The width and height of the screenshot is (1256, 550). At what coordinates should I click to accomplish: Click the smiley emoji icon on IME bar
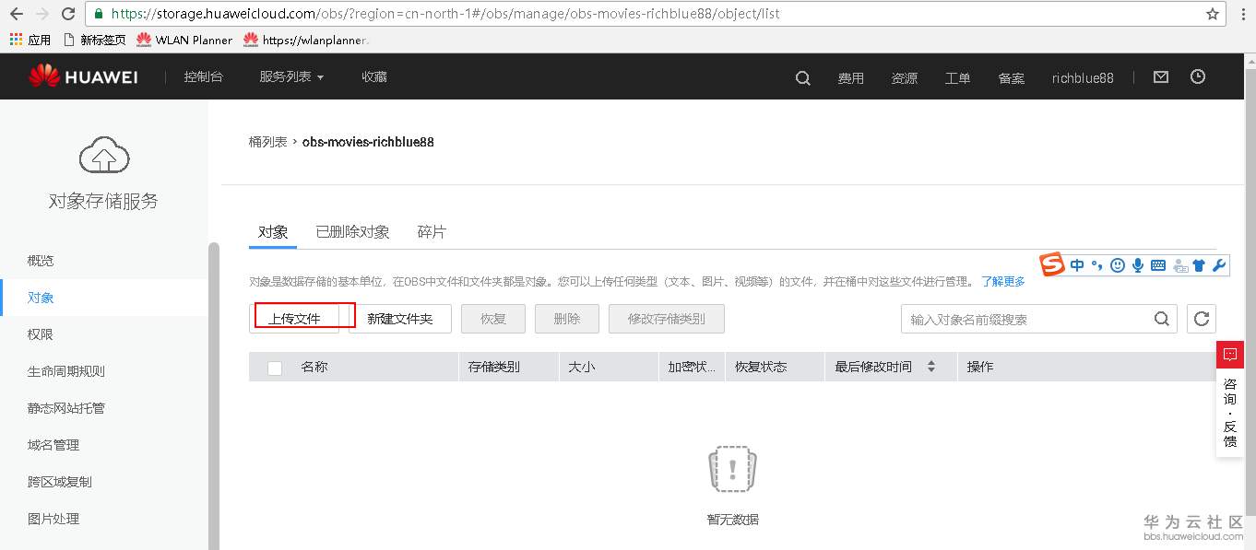pyautogui.click(x=1118, y=265)
